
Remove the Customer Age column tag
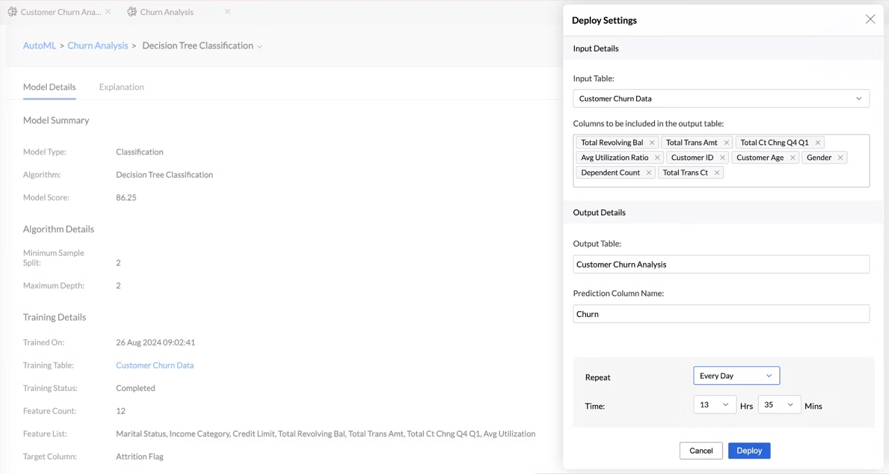792,158
